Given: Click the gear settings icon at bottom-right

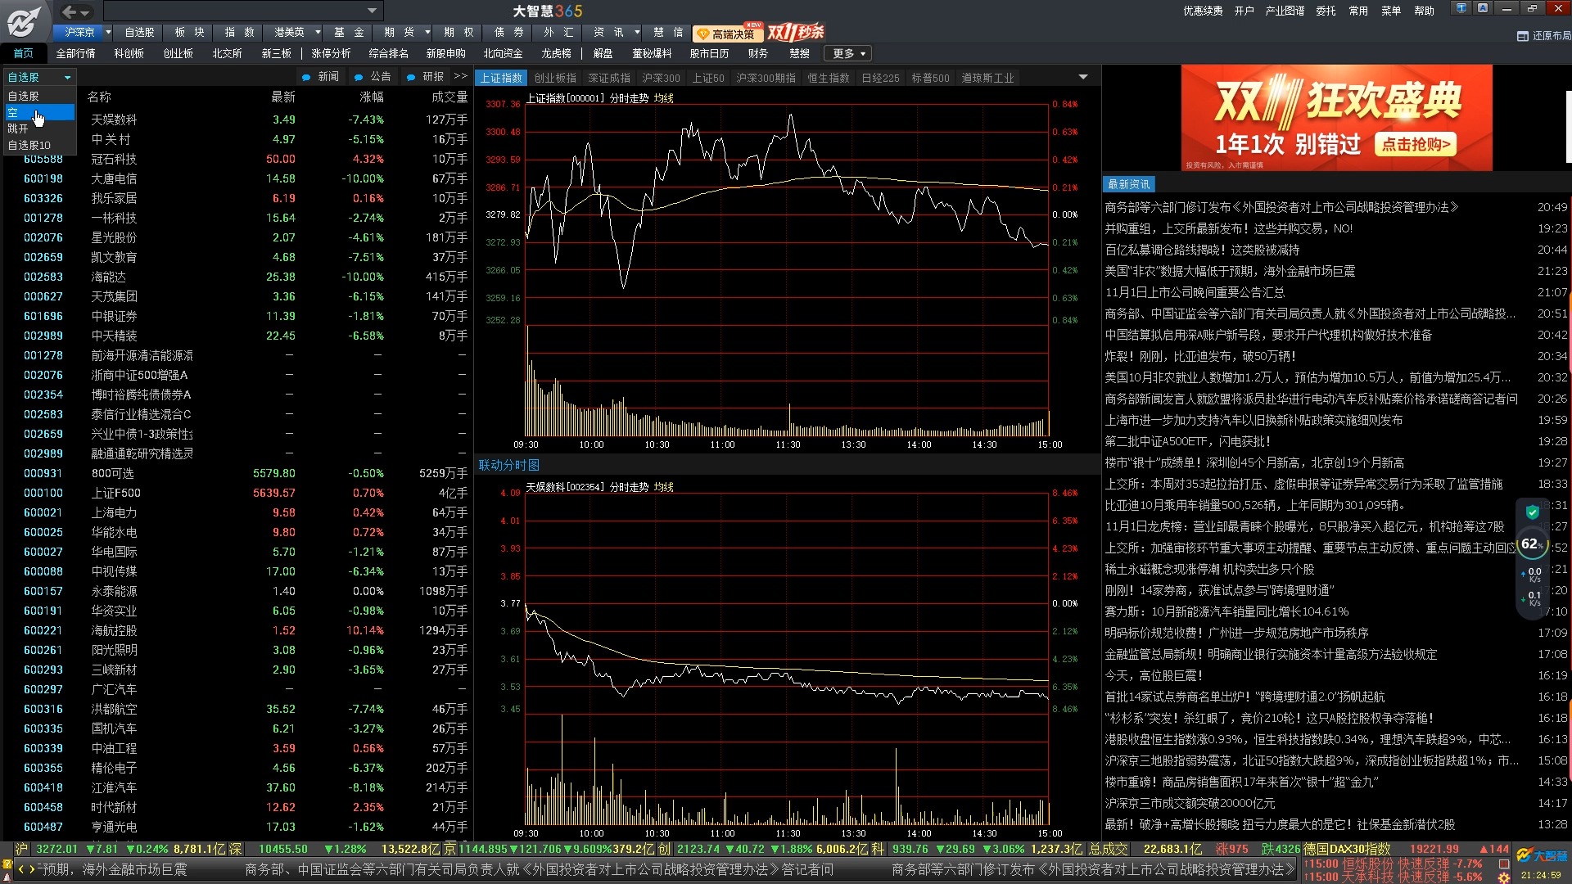Looking at the screenshot, I should coord(1504,877).
